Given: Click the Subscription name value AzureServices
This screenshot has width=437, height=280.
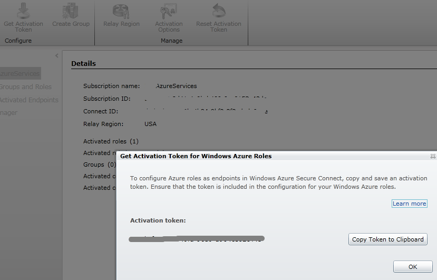Looking at the screenshot, I should [176, 86].
